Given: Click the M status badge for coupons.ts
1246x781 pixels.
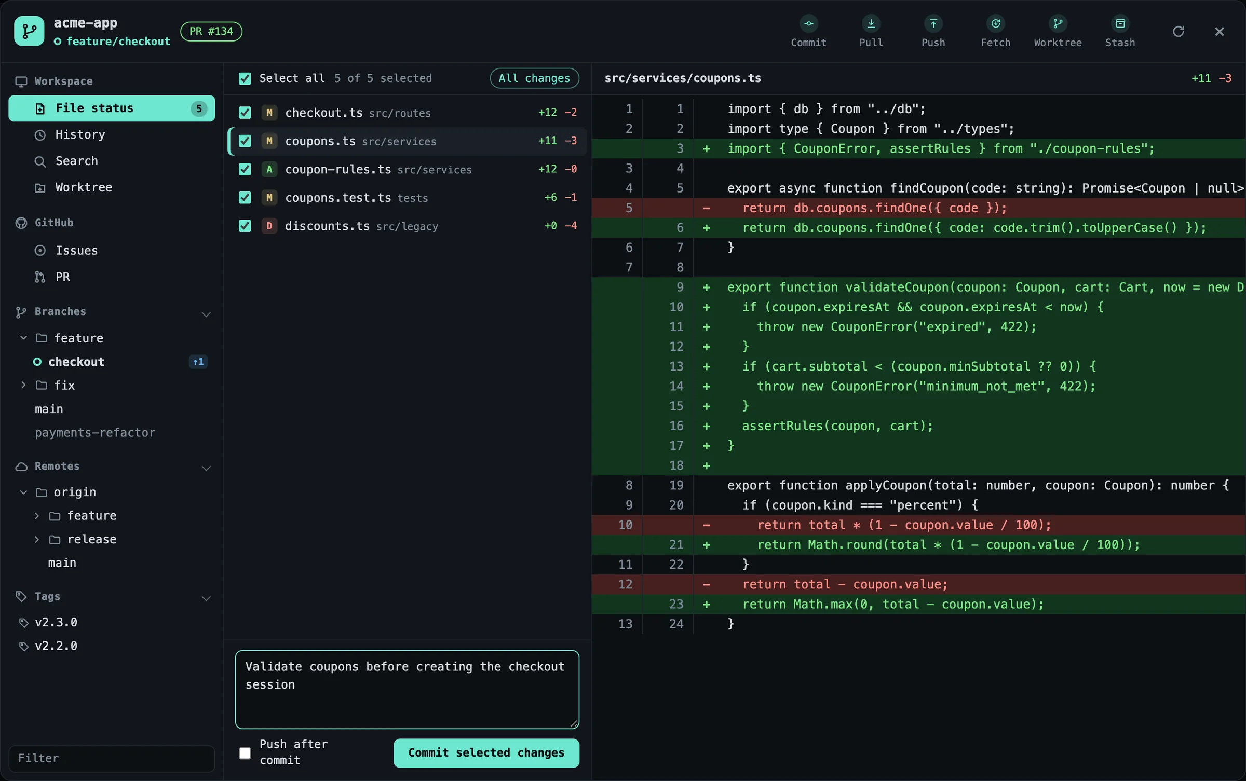Looking at the screenshot, I should pos(269,141).
